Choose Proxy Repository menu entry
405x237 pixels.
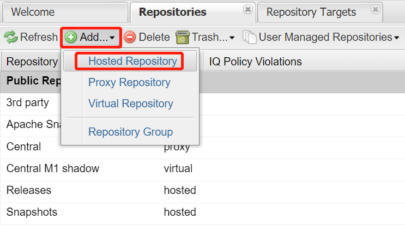(130, 82)
